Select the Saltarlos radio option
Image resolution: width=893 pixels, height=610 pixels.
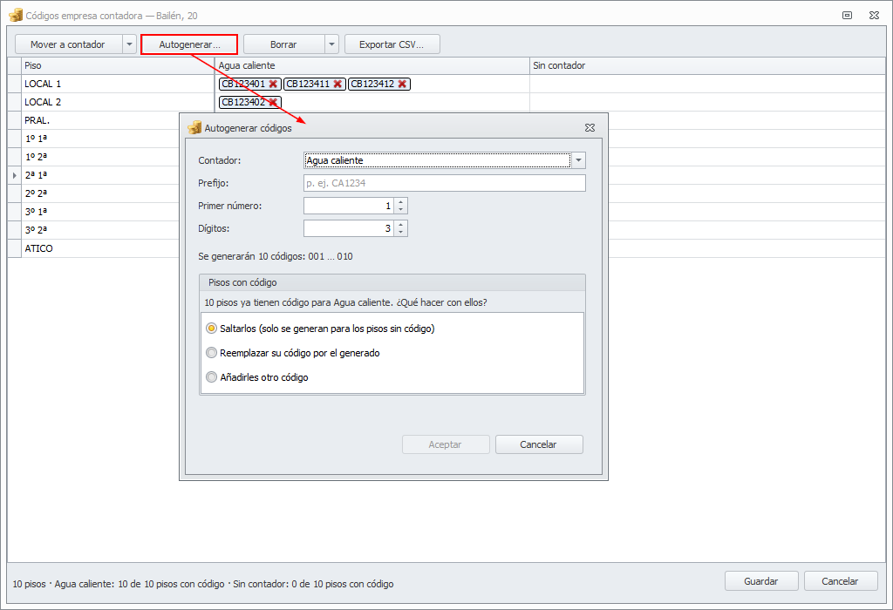[x=211, y=329]
